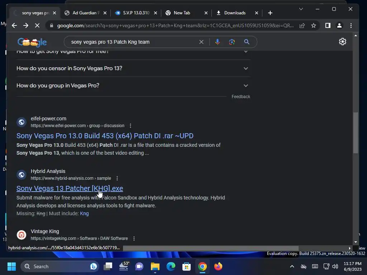This screenshot has height=275, width=367.
Task: Go to Google homepage via logo
Action: pyautogui.click(x=32, y=42)
